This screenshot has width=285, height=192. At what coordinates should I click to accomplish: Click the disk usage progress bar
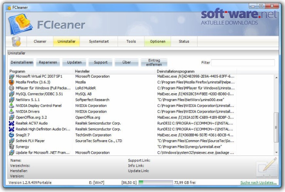(155, 182)
